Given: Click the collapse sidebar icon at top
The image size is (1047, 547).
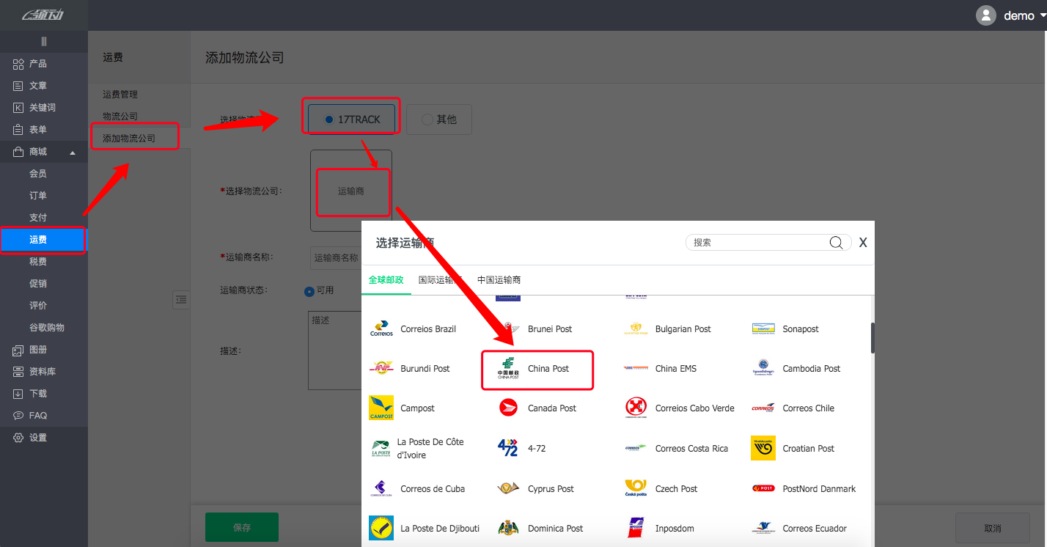Looking at the screenshot, I should [x=44, y=42].
